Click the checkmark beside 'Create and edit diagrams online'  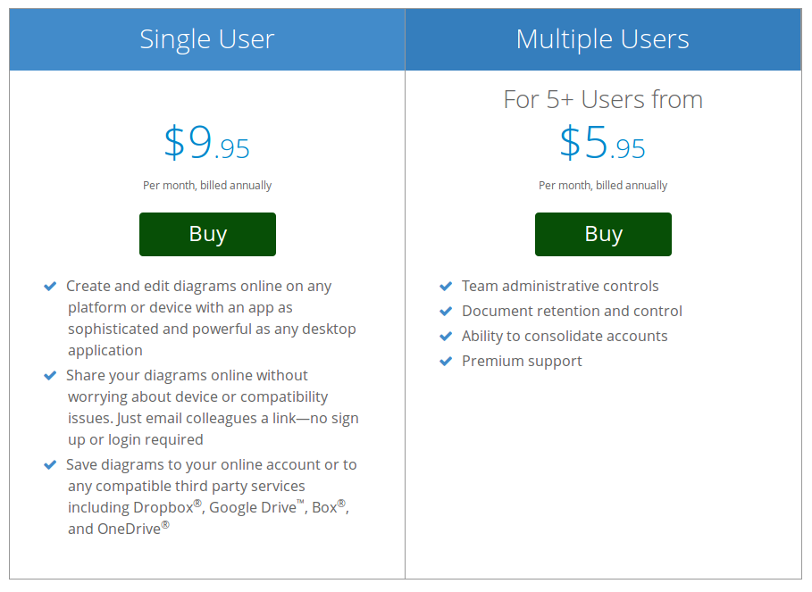point(50,286)
